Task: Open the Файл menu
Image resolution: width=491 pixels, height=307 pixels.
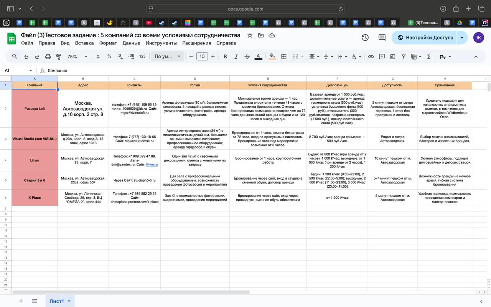Action: pos(27,43)
